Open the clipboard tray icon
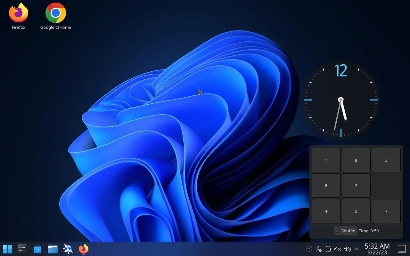410x256 pixels. 328,249
